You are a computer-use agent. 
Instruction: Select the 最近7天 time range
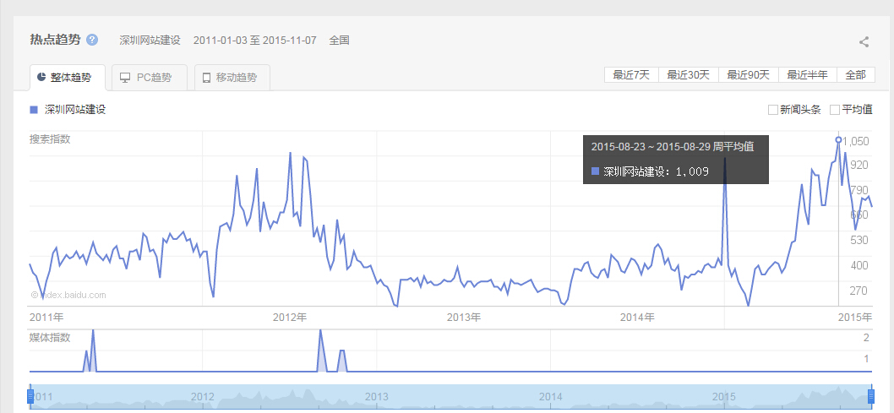pos(631,74)
